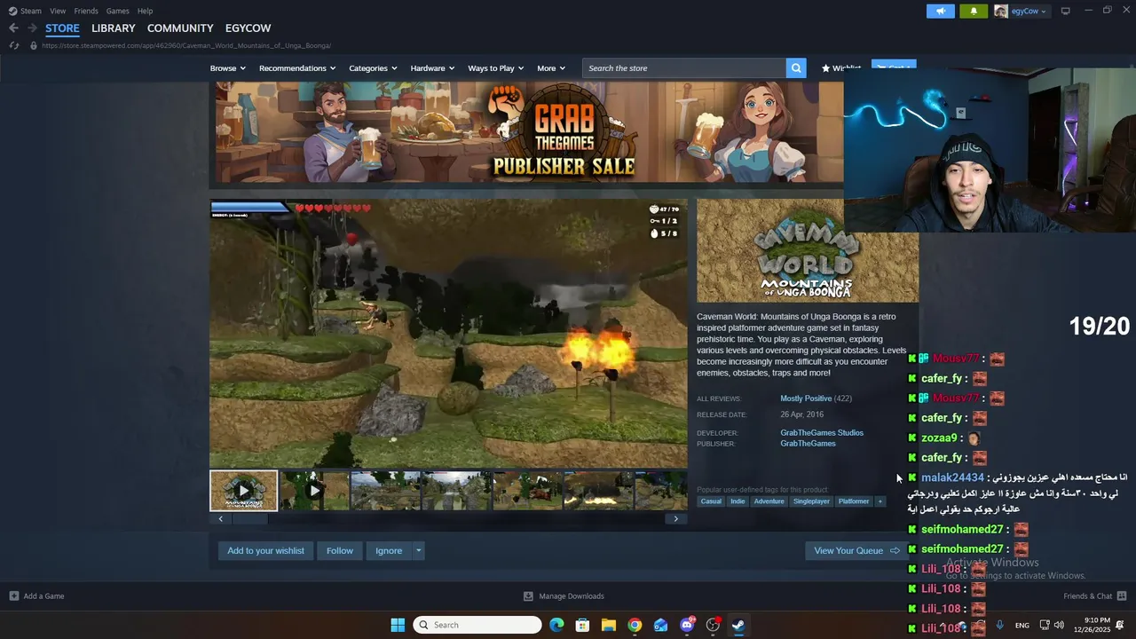Launch Microsoft Edge from the taskbar
This screenshot has width=1136, height=639.
pyautogui.click(x=556, y=625)
